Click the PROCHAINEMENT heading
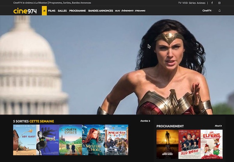 170,126
